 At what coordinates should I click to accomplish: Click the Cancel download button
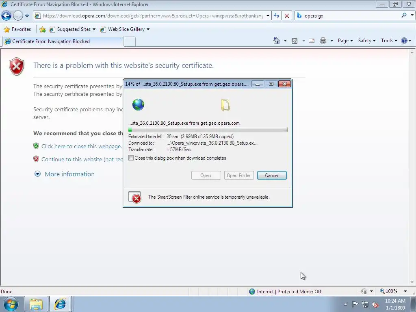pyautogui.click(x=272, y=175)
